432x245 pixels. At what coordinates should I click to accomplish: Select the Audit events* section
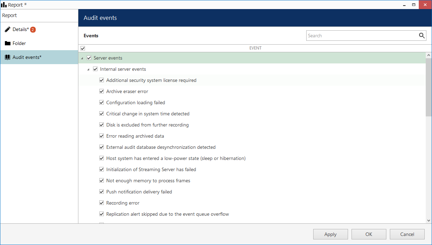point(39,57)
